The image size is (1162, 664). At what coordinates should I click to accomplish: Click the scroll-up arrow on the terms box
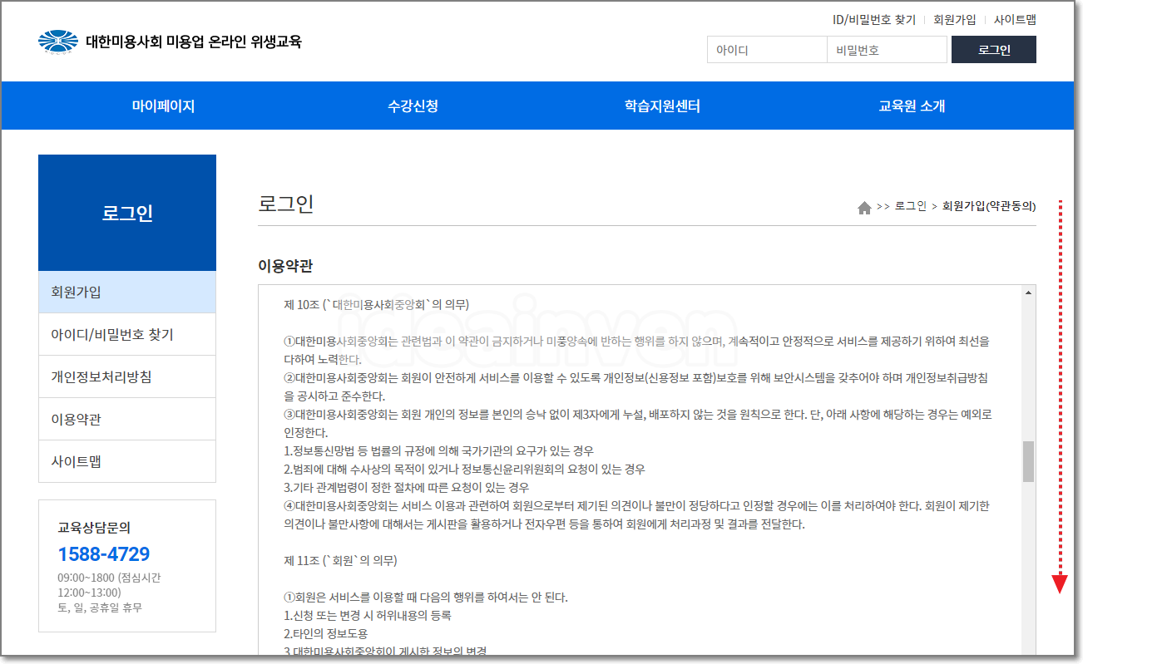coord(1028,293)
